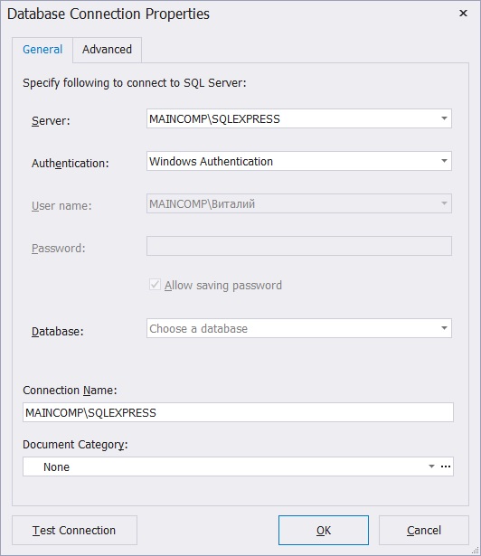Click the Cancel button

pyautogui.click(x=424, y=530)
